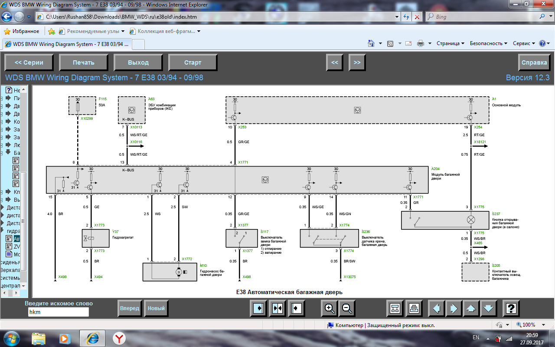Click the move-panel-right arrow icon in bottom toolbar

pyautogui.click(x=258, y=308)
